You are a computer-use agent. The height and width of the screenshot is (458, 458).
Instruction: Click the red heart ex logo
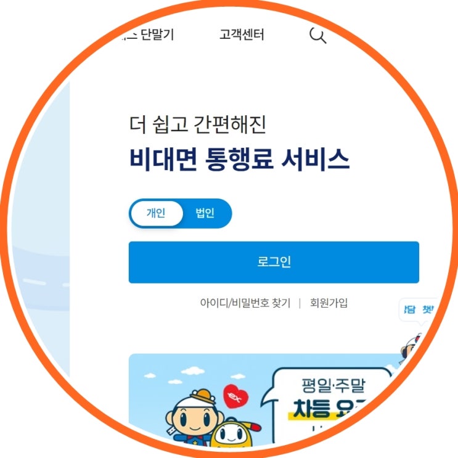pos(235,396)
